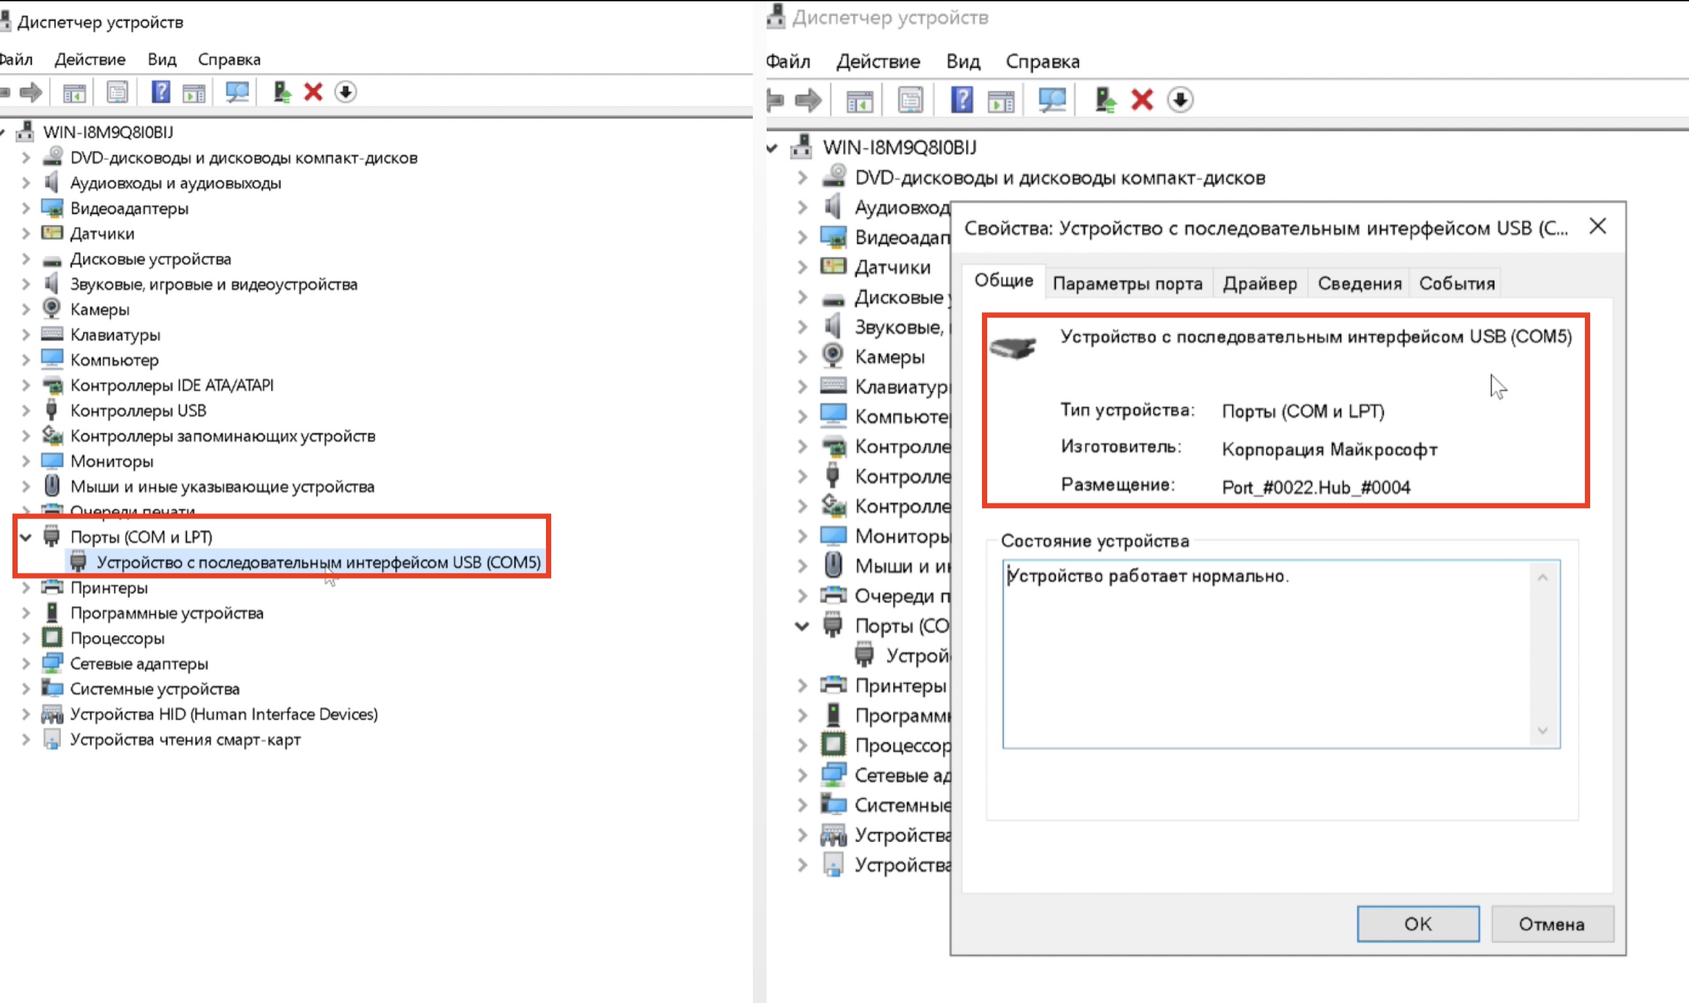
Task: Click the red X Uninstall device icon
Action: 312,92
